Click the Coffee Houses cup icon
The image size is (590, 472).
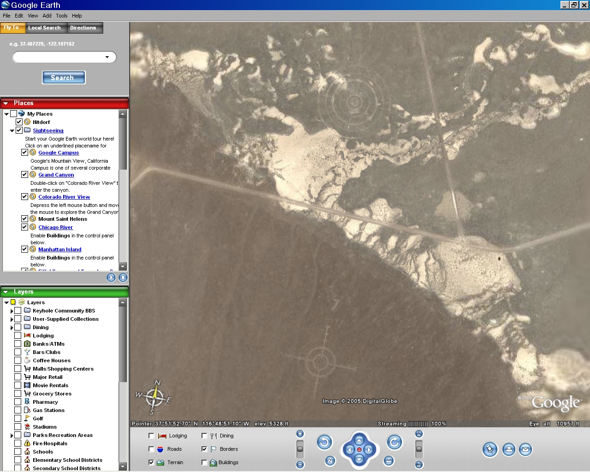(x=27, y=360)
